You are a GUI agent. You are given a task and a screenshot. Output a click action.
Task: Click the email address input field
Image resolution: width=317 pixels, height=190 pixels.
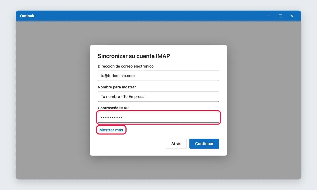pyautogui.click(x=158, y=76)
